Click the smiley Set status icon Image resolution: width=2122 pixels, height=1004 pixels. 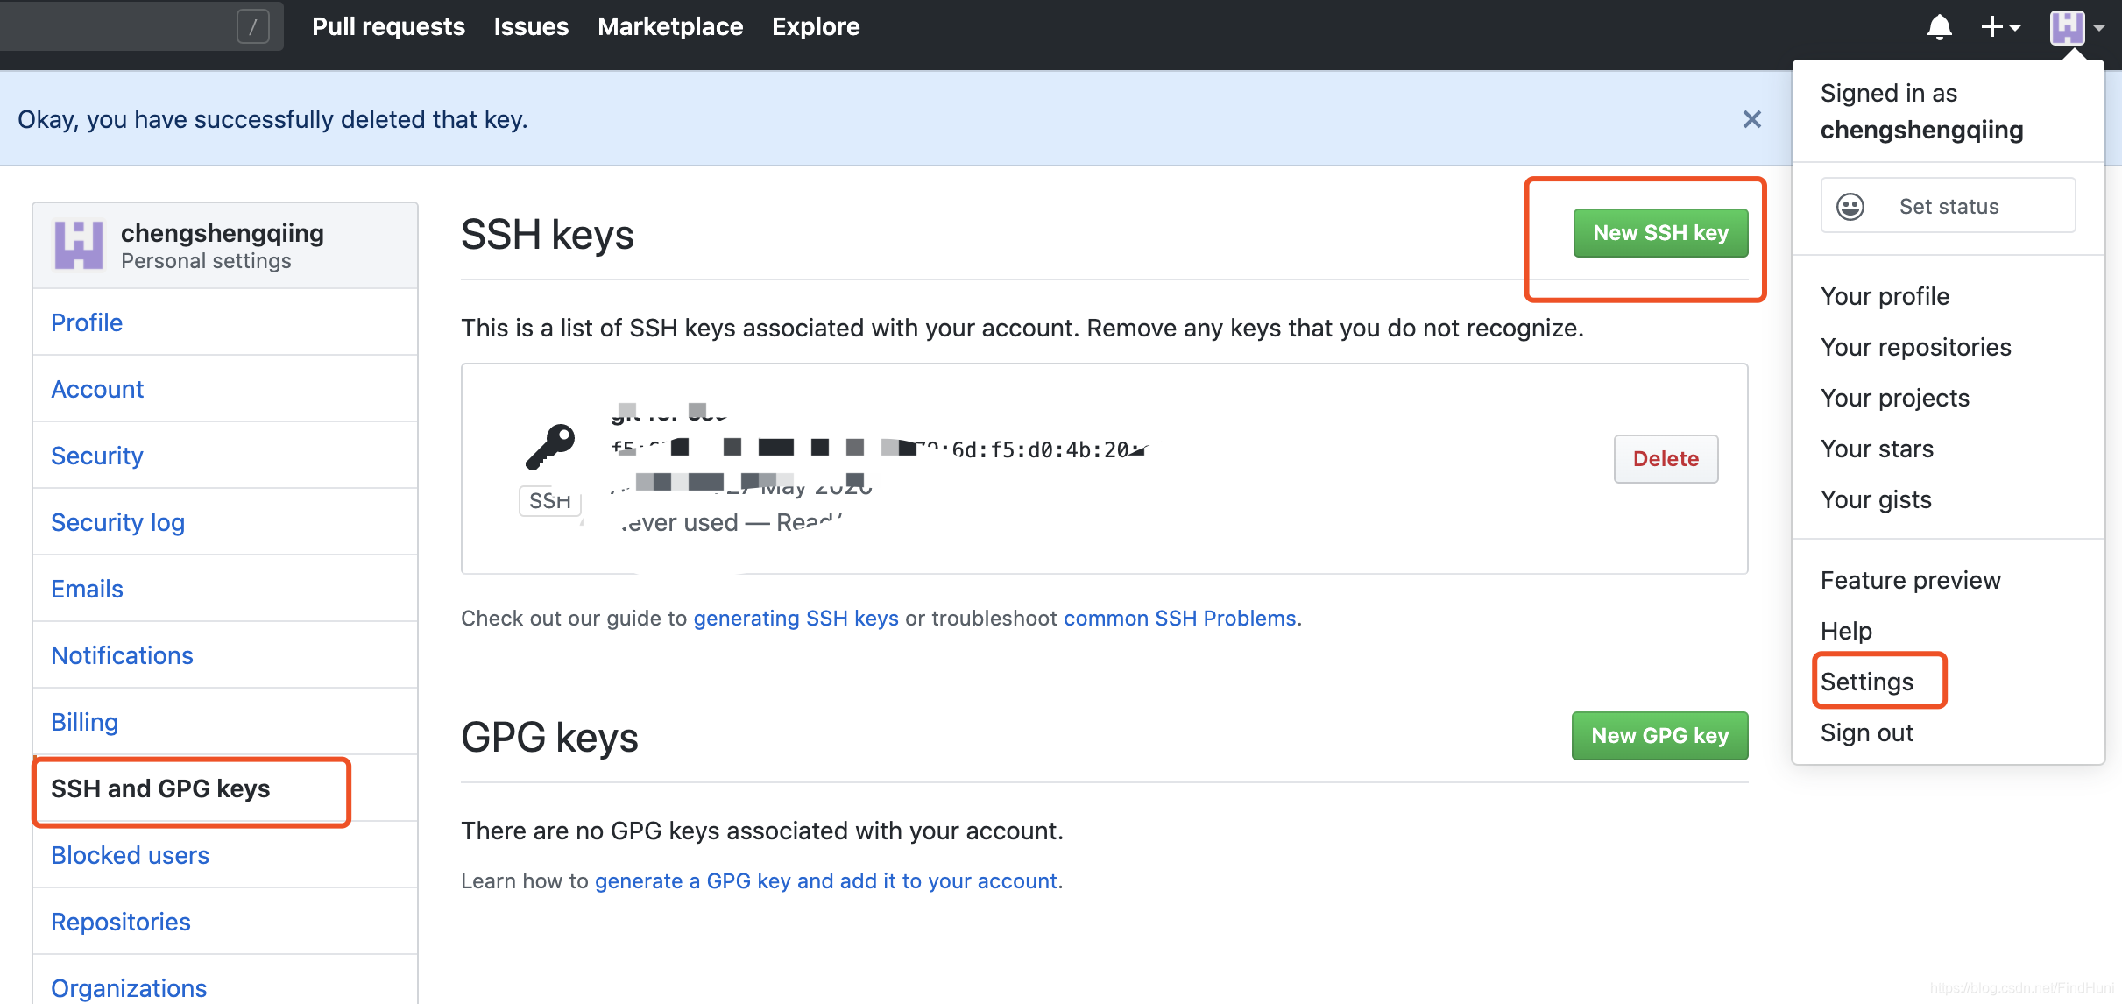(1850, 207)
